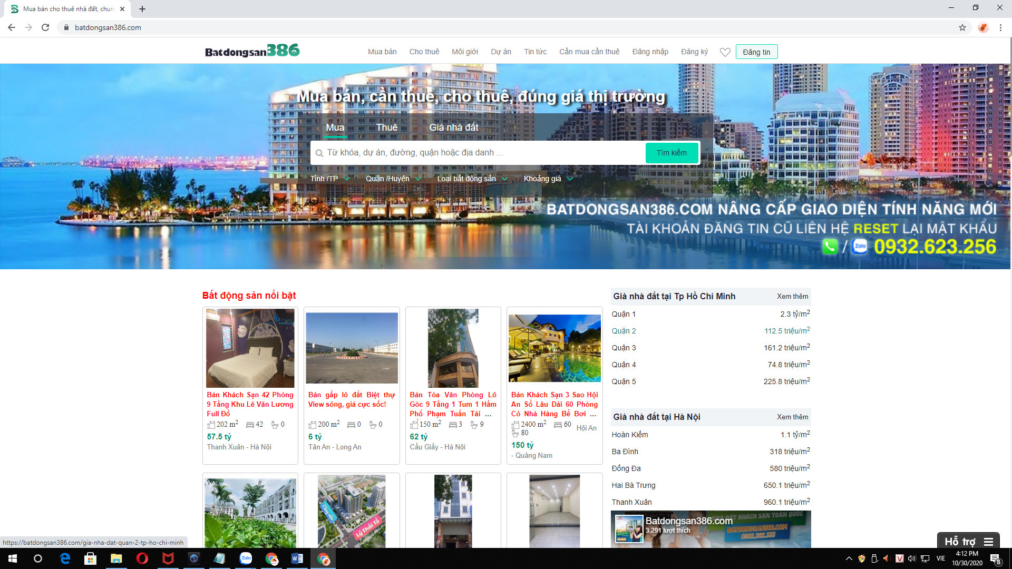Click the Đăng nhập link
The width and height of the screenshot is (1012, 569).
(650, 52)
